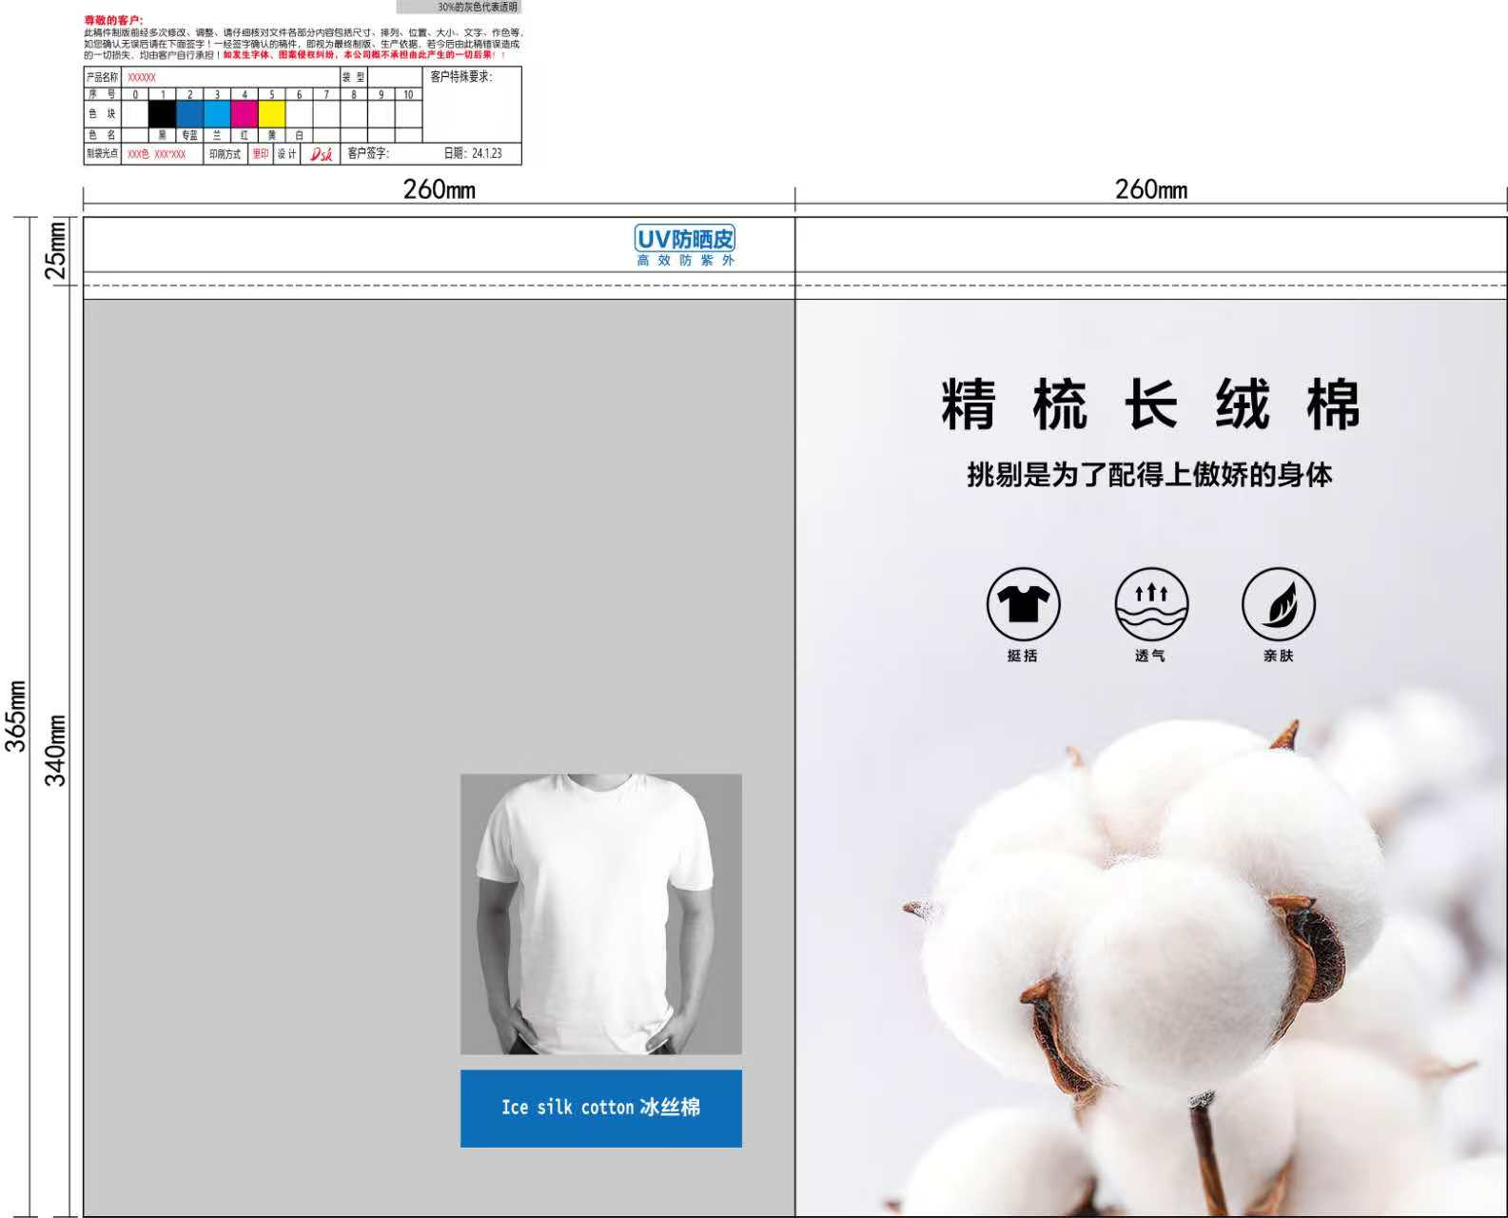Select the yellow (黄) color block
The image size is (1508, 1218).
[272, 114]
